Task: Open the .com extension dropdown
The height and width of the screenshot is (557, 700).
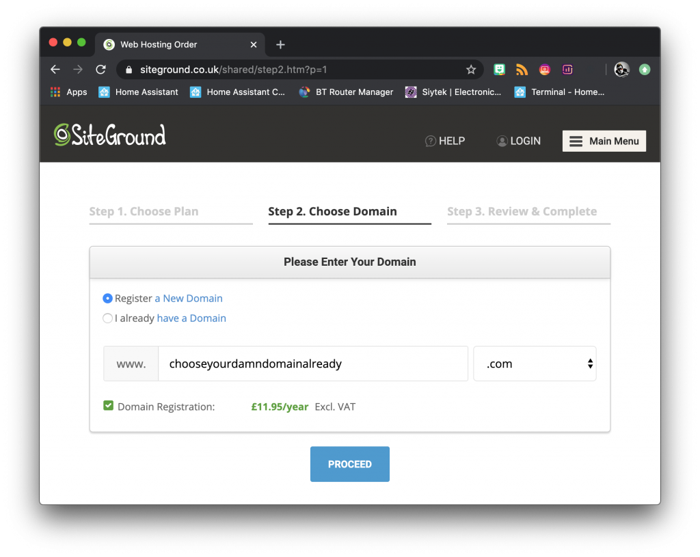Action: (x=535, y=364)
